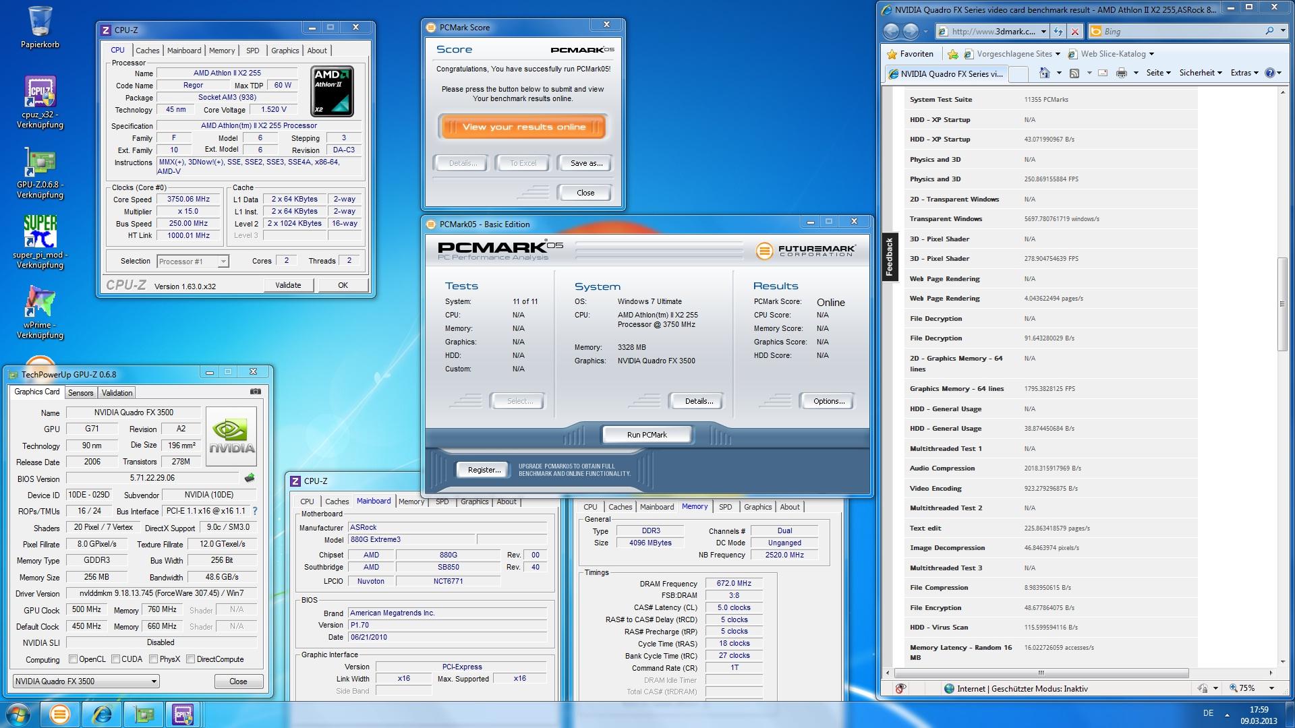
Task: Click the IE vertical scrollbar thumb
Action: [1282, 304]
